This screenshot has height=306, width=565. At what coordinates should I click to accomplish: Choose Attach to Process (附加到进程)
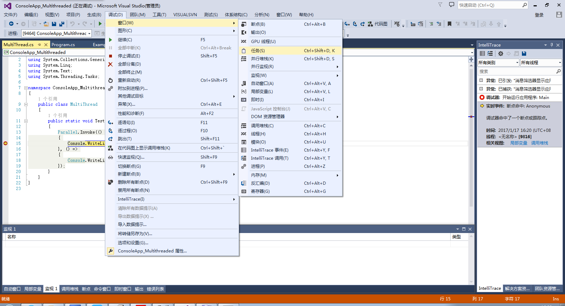pos(172,88)
